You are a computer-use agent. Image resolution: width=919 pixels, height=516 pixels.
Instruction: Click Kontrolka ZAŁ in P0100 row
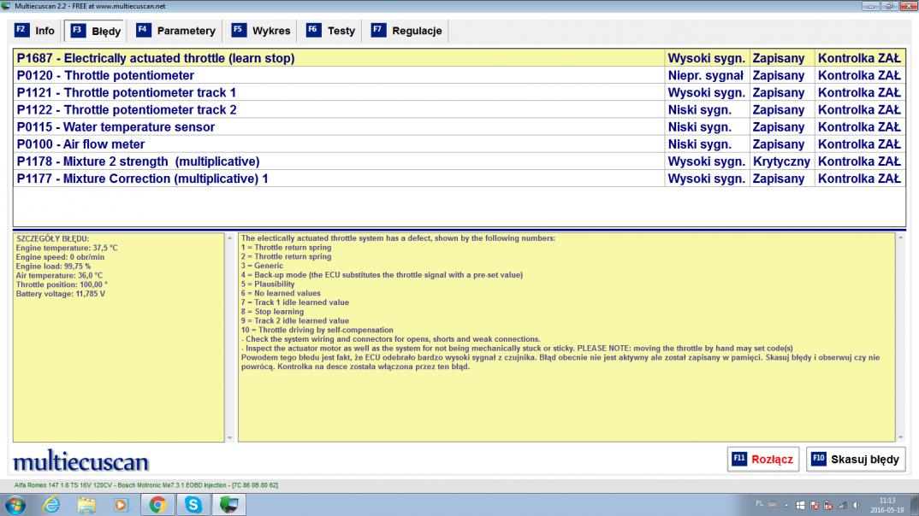(859, 144)
